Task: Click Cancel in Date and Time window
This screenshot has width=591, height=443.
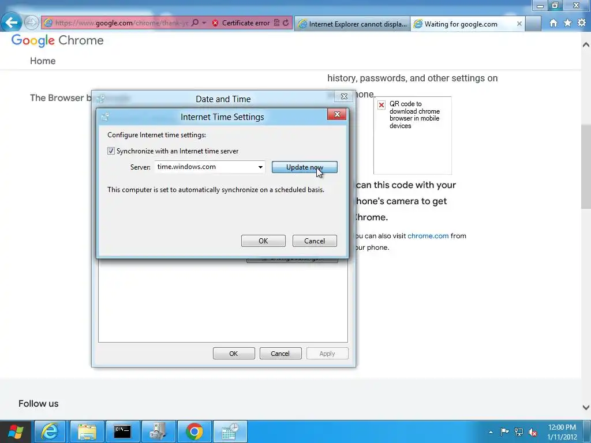Action: (280, 354)
